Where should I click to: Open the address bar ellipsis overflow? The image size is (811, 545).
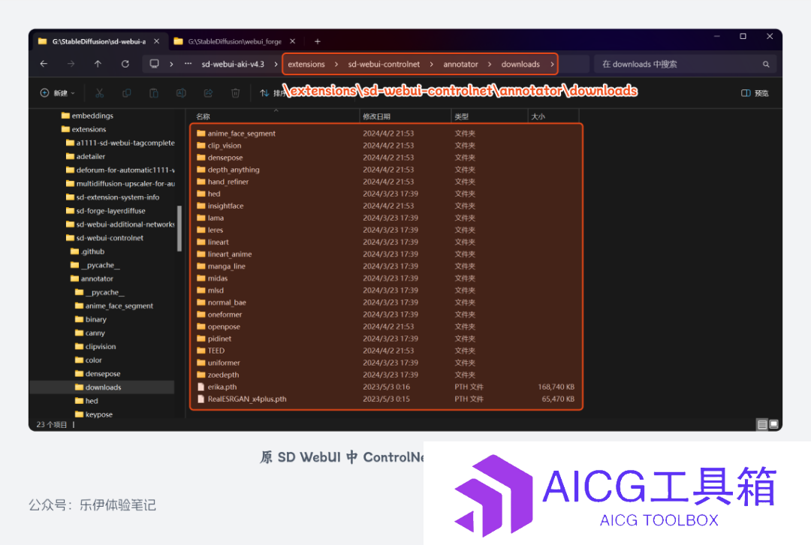(188, 64)
